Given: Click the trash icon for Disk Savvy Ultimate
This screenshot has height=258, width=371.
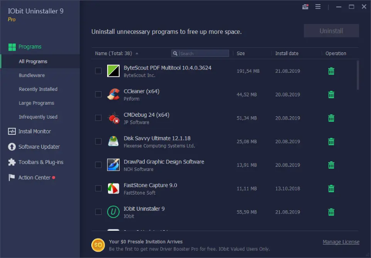Looking at the screenshot, I should [331, 141].
